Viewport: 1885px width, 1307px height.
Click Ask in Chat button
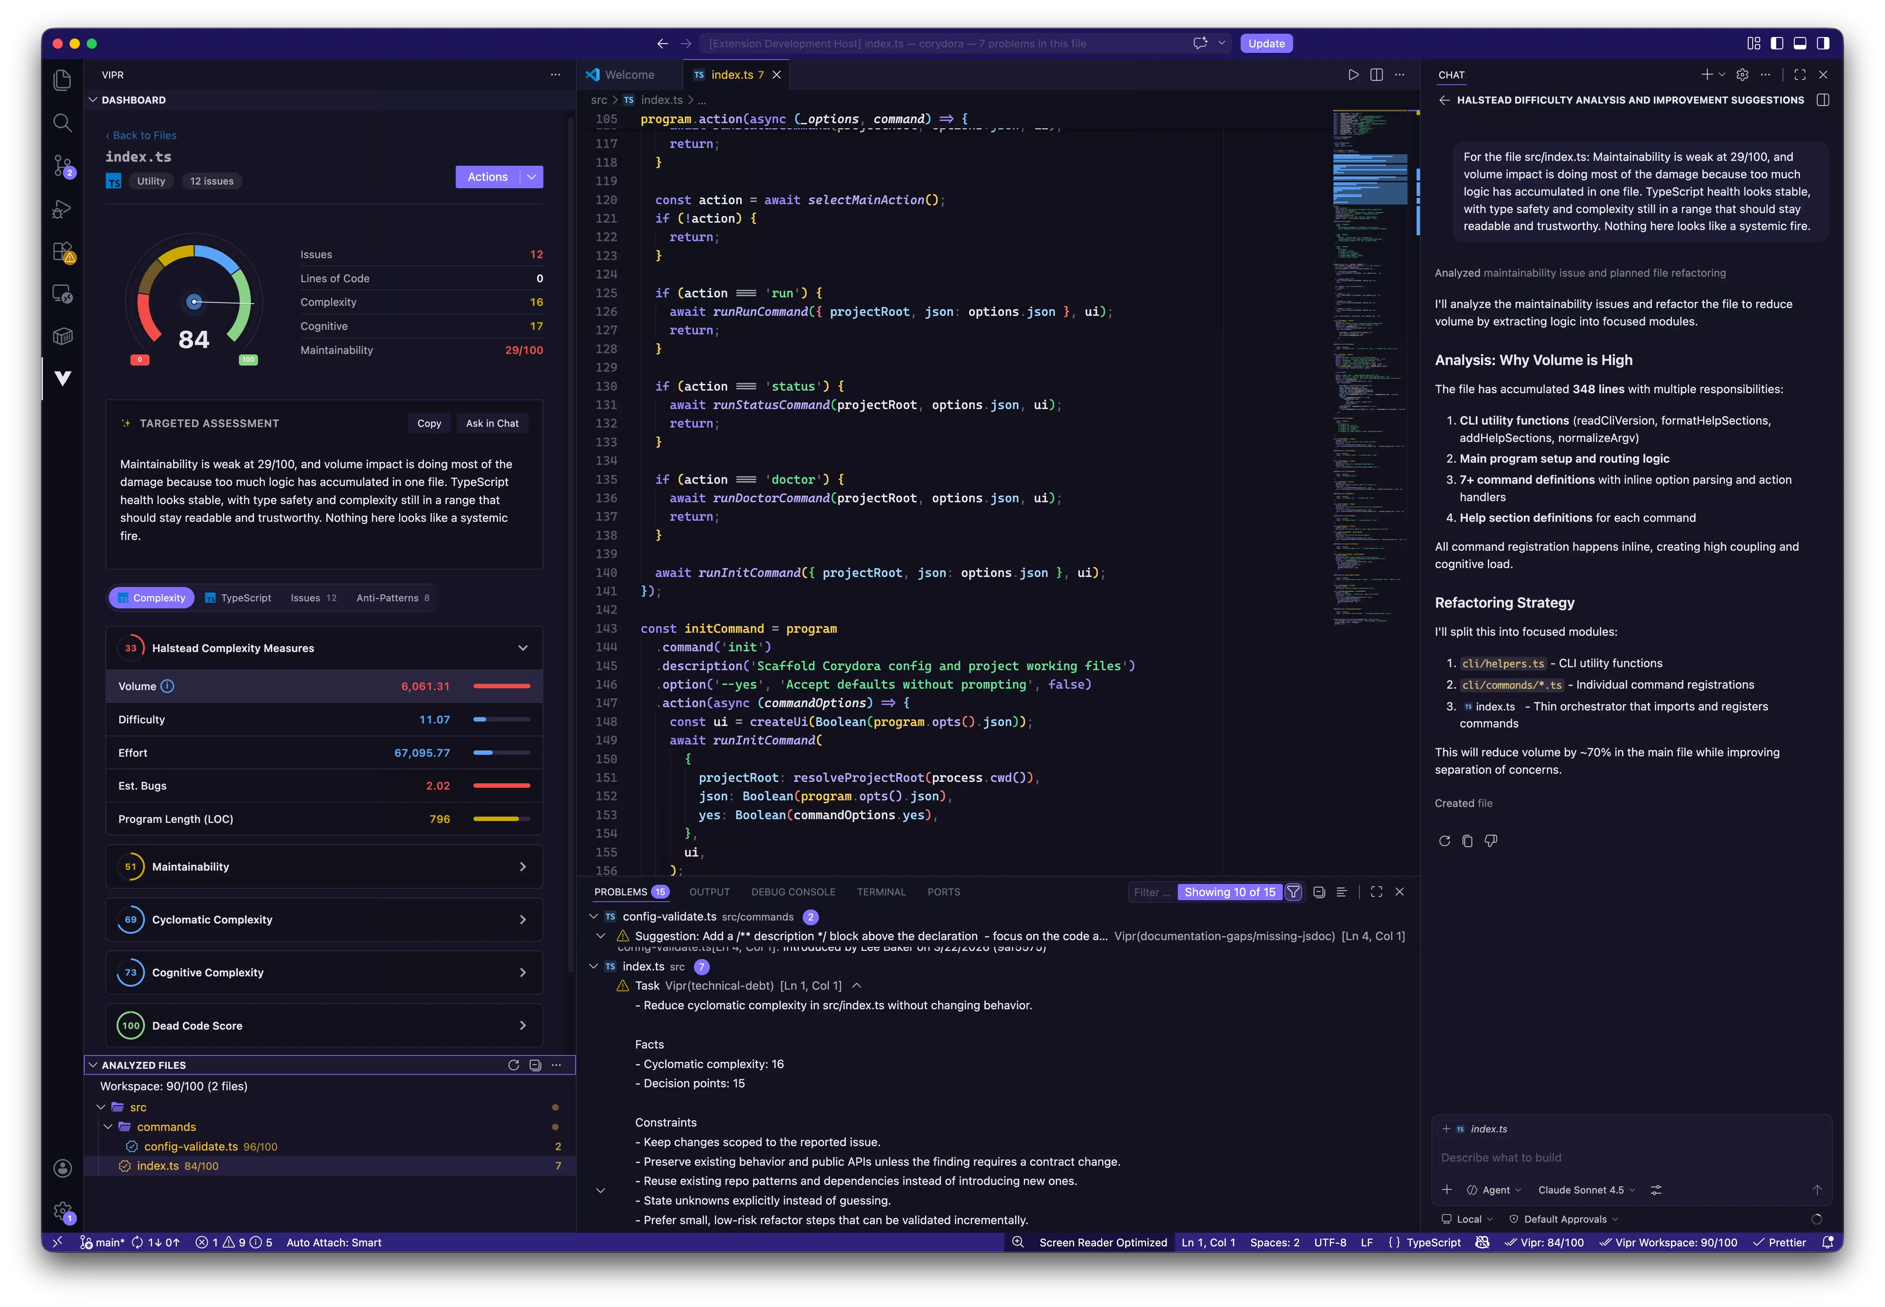pyautogui.click(x=492, y=423)
